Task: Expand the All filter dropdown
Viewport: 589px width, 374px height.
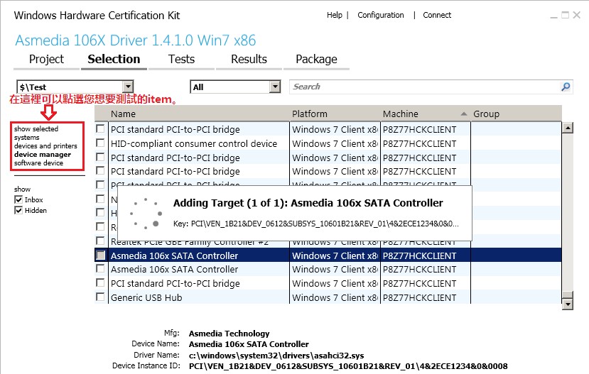Action: 275,87
